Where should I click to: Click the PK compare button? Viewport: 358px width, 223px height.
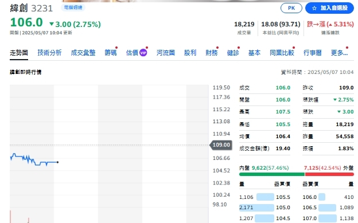coord(291,8)
